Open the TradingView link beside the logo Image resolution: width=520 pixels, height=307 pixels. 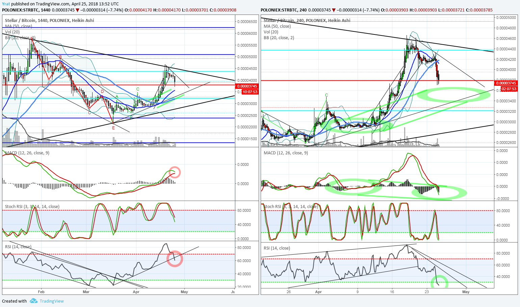click(52, 301)
